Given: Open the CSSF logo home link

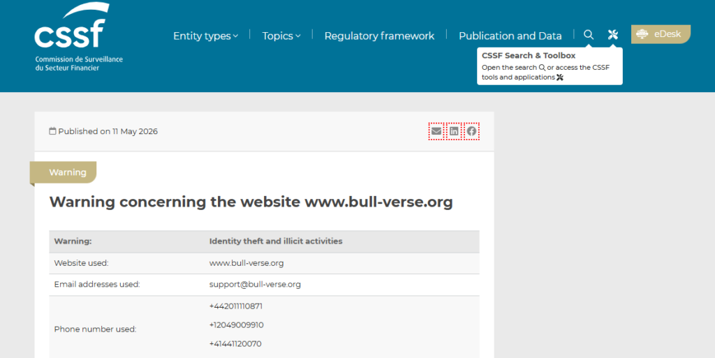Looking at the screenshot, I should (x=78, y=36).
